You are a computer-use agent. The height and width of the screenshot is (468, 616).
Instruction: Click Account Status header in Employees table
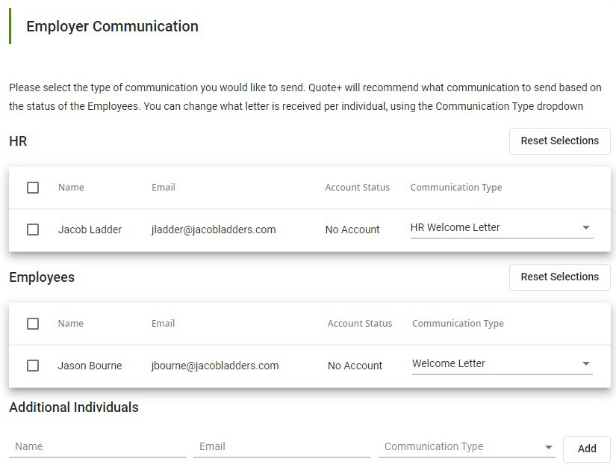360,324
